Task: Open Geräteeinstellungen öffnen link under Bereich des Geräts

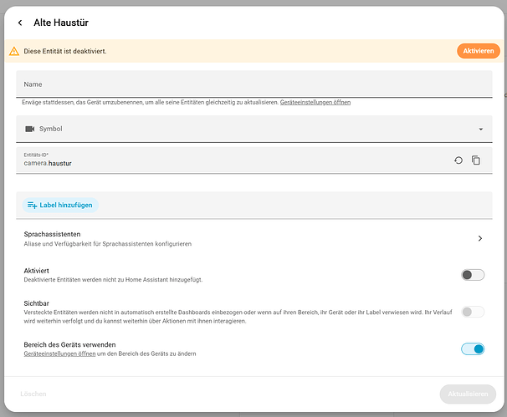Action: pos(59,353)
